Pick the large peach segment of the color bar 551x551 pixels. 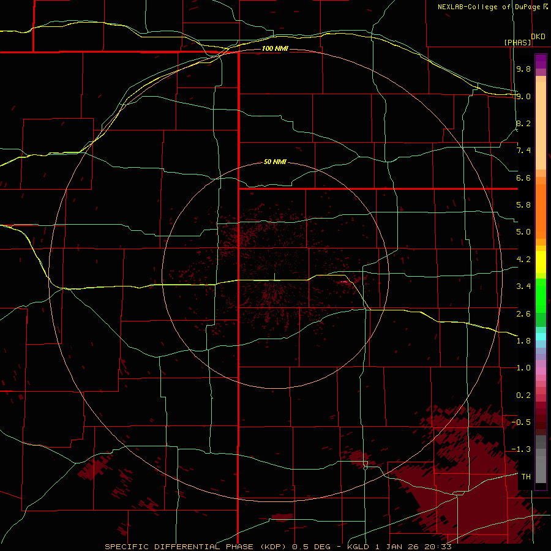[x=541, y=126]
